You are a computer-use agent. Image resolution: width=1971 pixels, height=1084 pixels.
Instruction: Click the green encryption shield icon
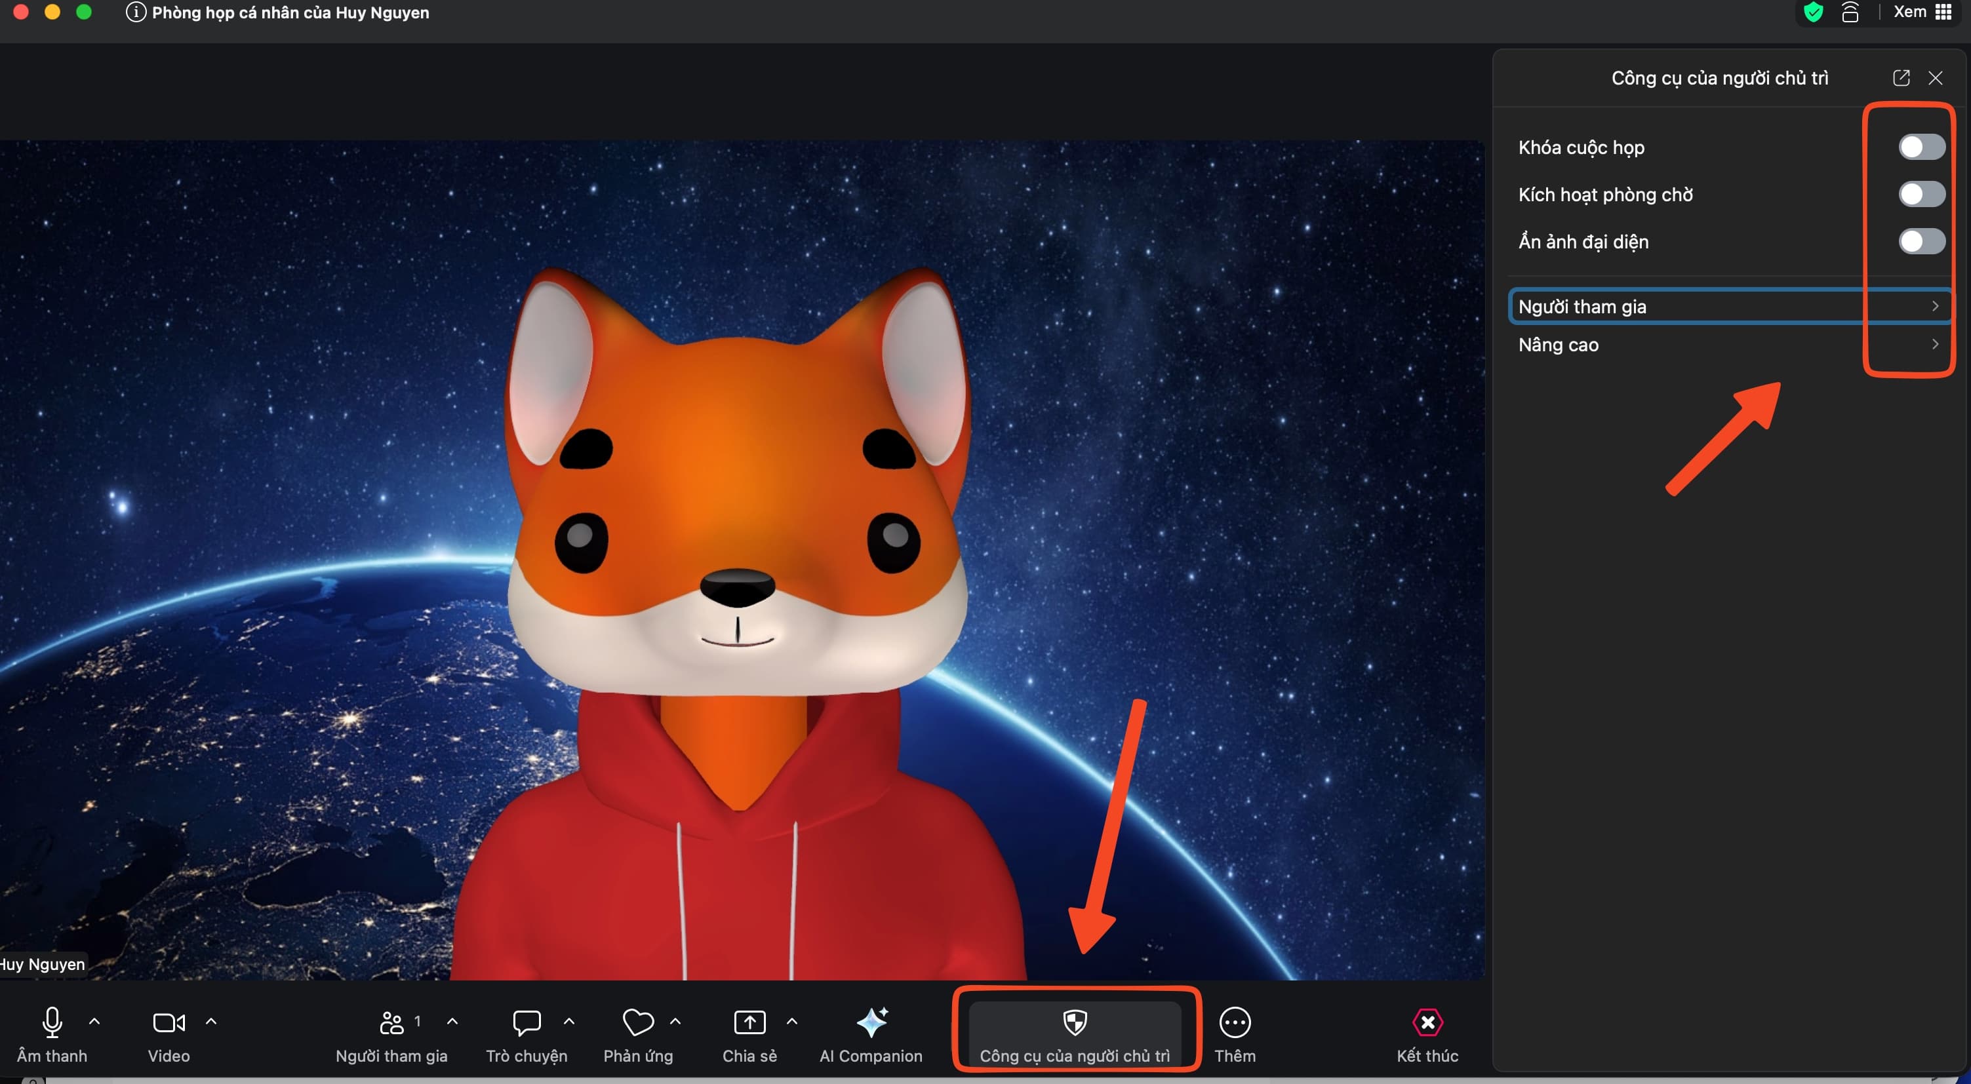1814,12
